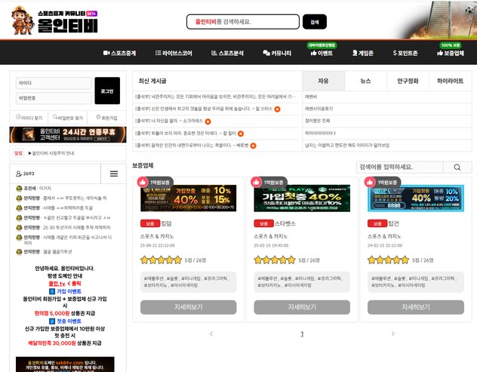
Task: Click the thumbs-up badge on 탑건 card
Action: coord(370,182)
